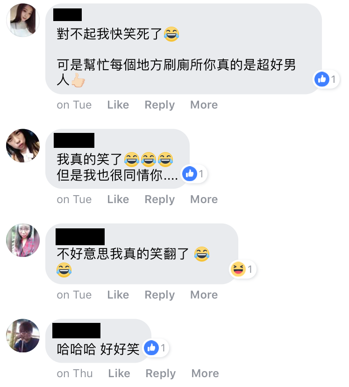Like the comment 對不起我快笑死了
The height and width of the screenshot is (387, 349).
point(118,105)
